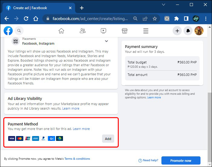
Task: Click the Total budget ₱360.00 PHP value
Action: tap(187, 62)
